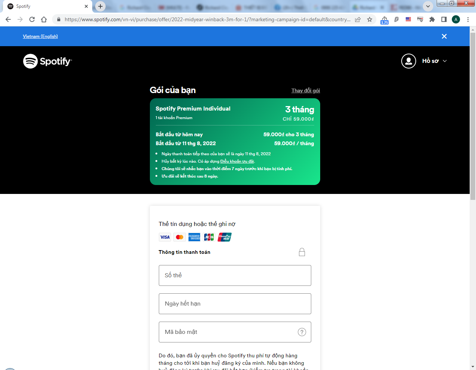Open a new browser tab

coord(100,6)
